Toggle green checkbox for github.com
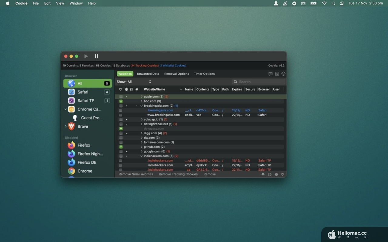This screenshot has width=388, height=242. click(121, 147)
